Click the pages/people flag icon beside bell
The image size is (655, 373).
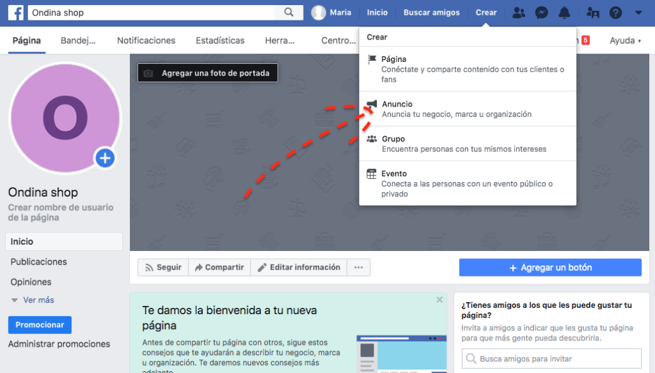(x=592, y=13)
